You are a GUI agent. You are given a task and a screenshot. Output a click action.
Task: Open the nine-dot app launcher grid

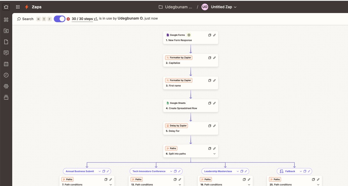click(x=18, y=7)
